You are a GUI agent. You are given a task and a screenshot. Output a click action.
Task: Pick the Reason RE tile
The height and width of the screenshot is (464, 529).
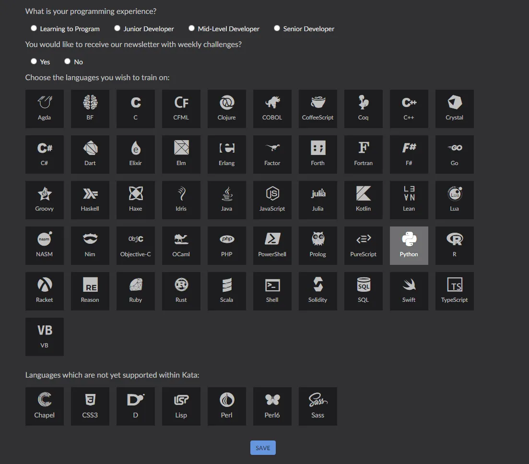90,291
